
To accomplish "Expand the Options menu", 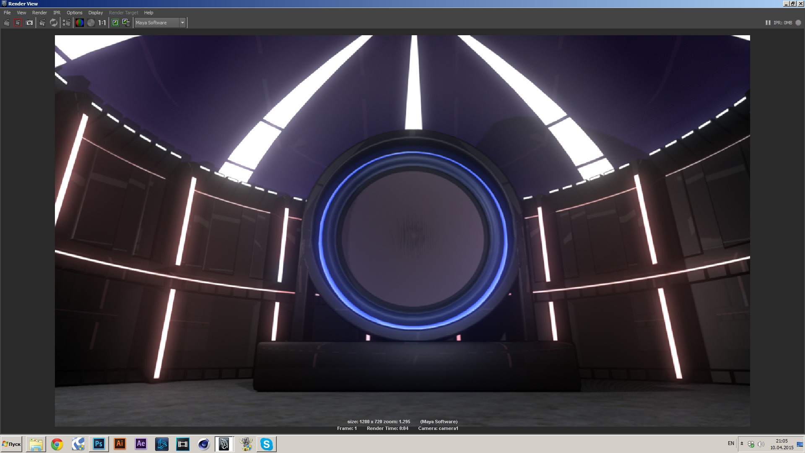I will point(74,13).
